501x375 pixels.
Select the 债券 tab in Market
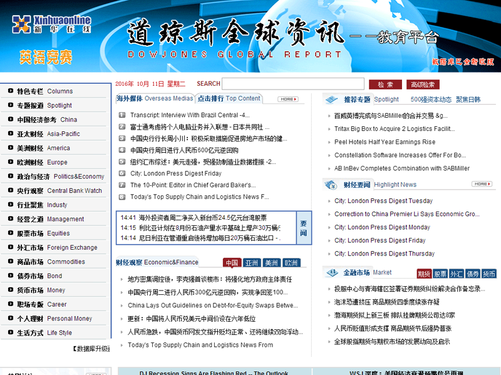point(473,274)
